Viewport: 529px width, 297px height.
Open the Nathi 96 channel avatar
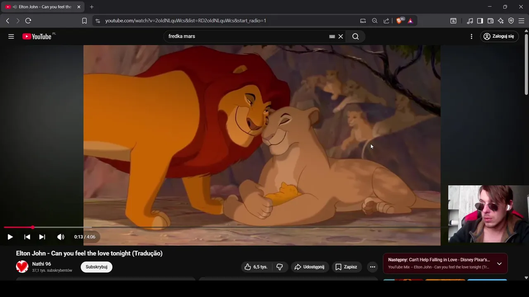[22, 267]
